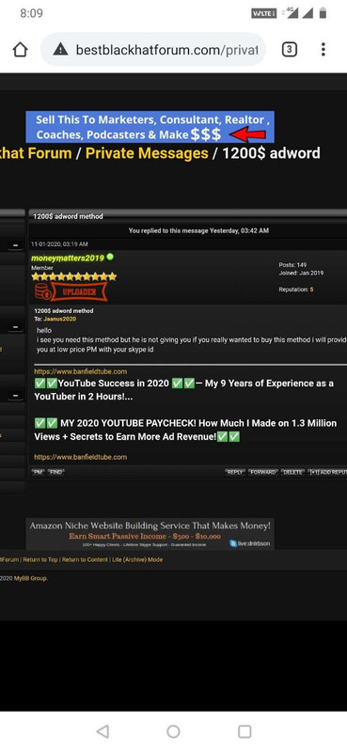Tap the not-secure warning triangle icon
The height and width of the screenshot is (752, 347).
click(x=60, y=49)
